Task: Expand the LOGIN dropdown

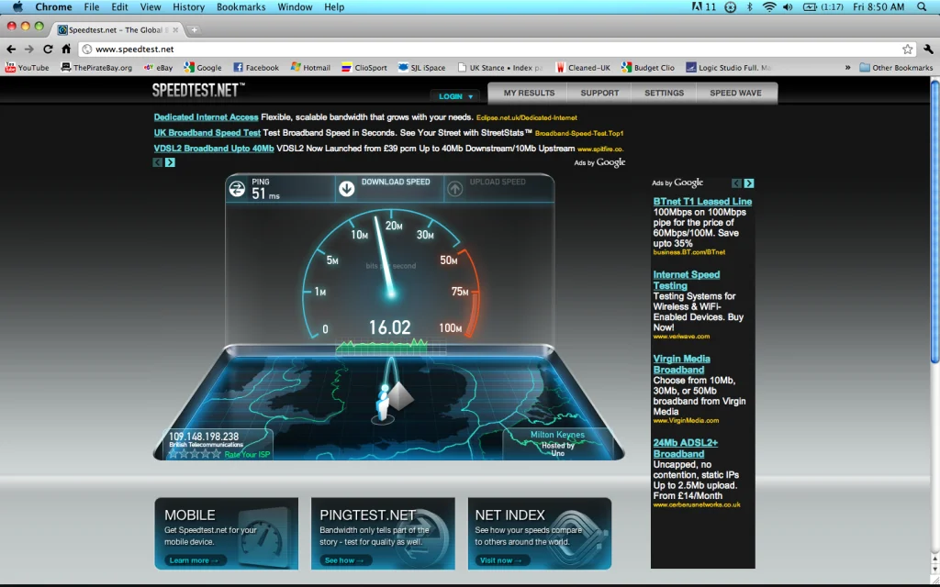Action: 455,96
